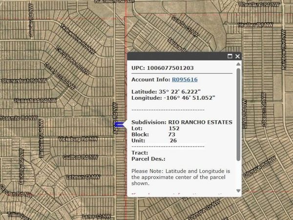Click Subdivision: RIO RANCHO ESTATES text
Image resolution: width=293 pixels, height=220 pixels.
click(182, 122)
